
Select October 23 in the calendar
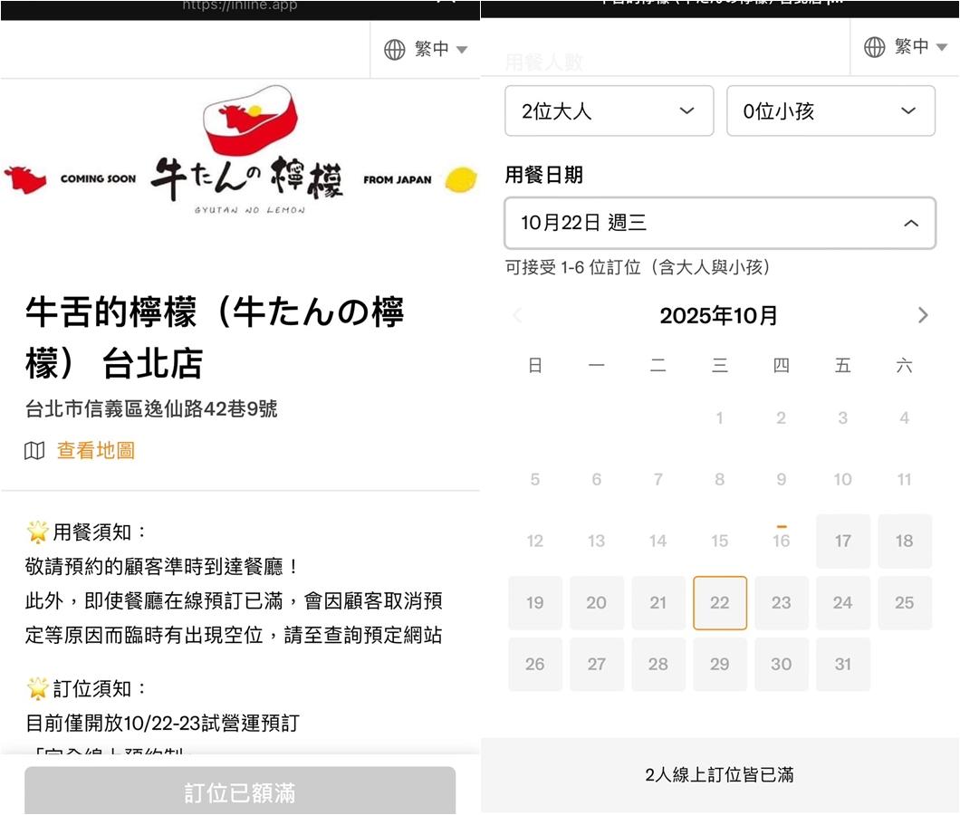tap(782, 602)
